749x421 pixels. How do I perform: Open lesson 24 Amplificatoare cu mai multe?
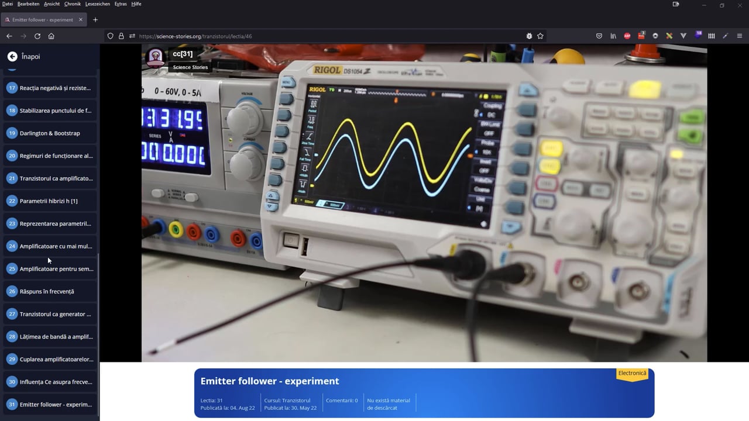click(x=50, y=246)
